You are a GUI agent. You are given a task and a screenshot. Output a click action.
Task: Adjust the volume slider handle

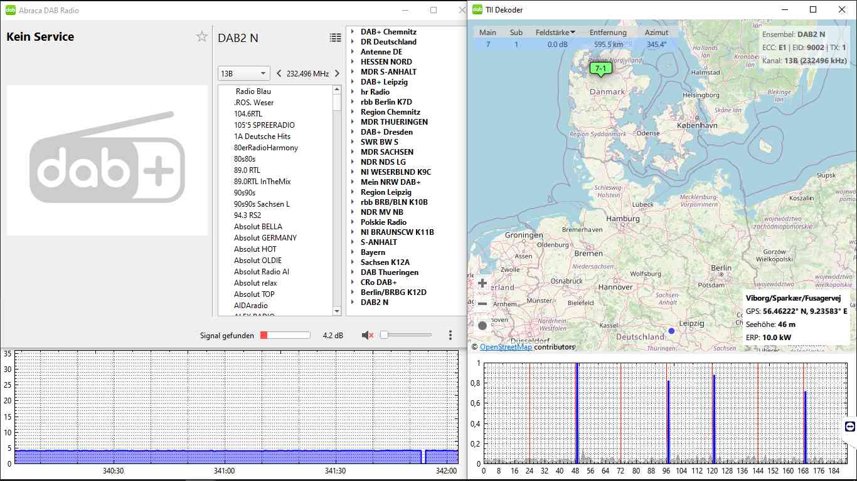pyautogui.click(x=384, y=335)
